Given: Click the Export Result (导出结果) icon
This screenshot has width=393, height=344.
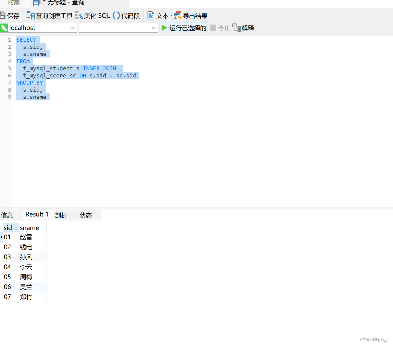Looking at the screenshot, I should 177,16.
